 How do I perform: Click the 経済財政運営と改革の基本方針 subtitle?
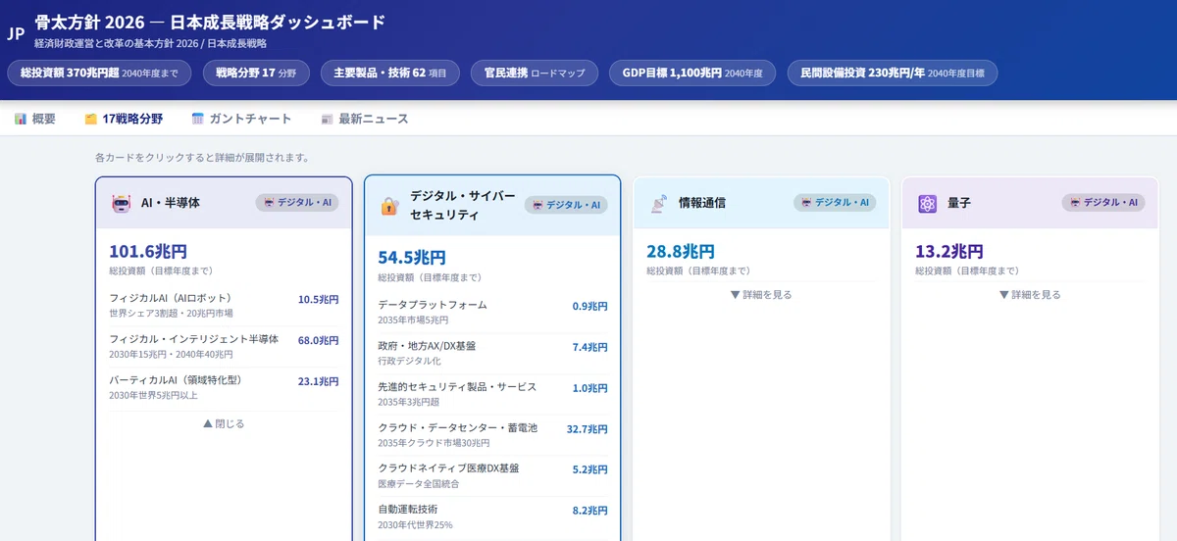tap(150, 44)
